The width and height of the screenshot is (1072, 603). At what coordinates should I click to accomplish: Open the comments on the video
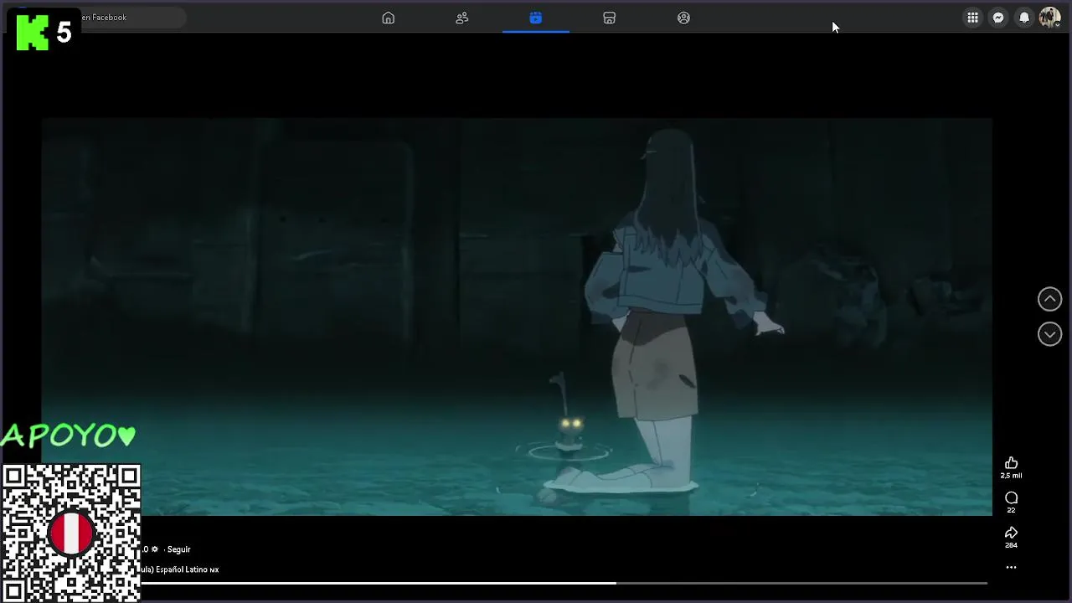tap(1011, 498)
